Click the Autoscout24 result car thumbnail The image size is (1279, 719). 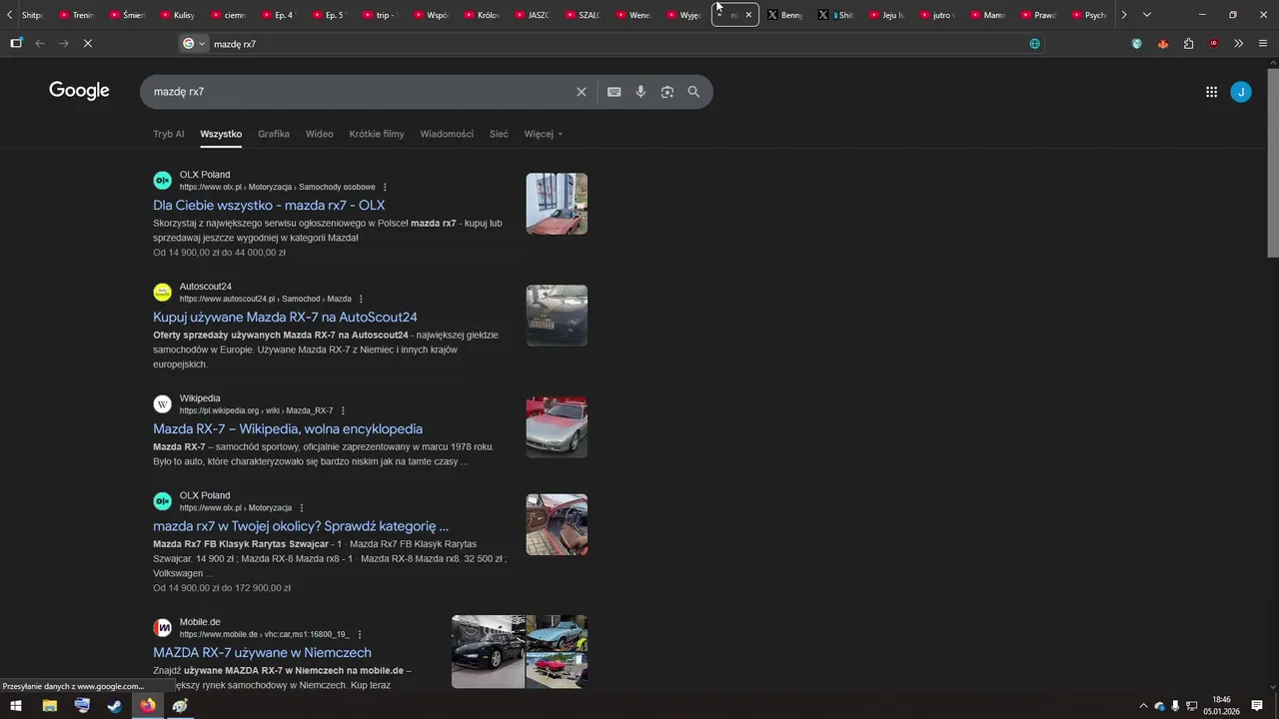pyautogui.click(x=557, y=316)
